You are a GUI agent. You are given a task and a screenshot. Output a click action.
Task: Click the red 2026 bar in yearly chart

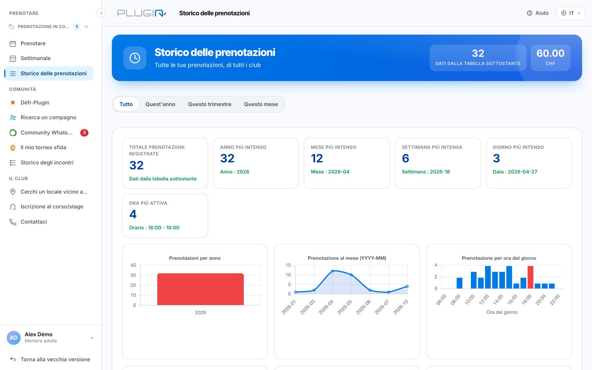pyautogui.click(x=201, y=289)
